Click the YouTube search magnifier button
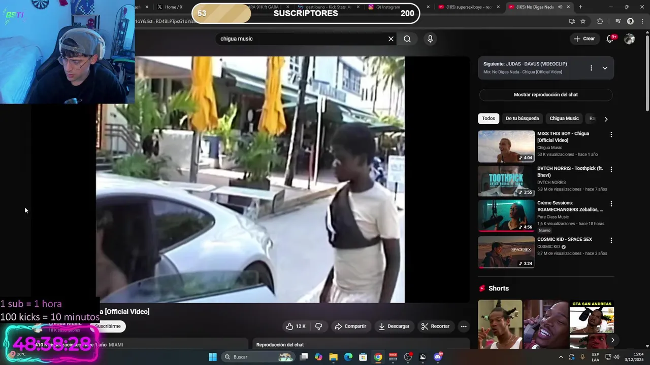This screenshot has width=650, height=365. click(x=407, y=39)
